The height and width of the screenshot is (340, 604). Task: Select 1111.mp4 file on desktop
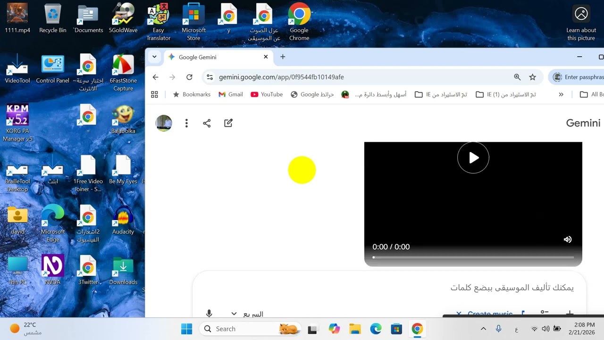pyautogui.click(x=17, y=19)
